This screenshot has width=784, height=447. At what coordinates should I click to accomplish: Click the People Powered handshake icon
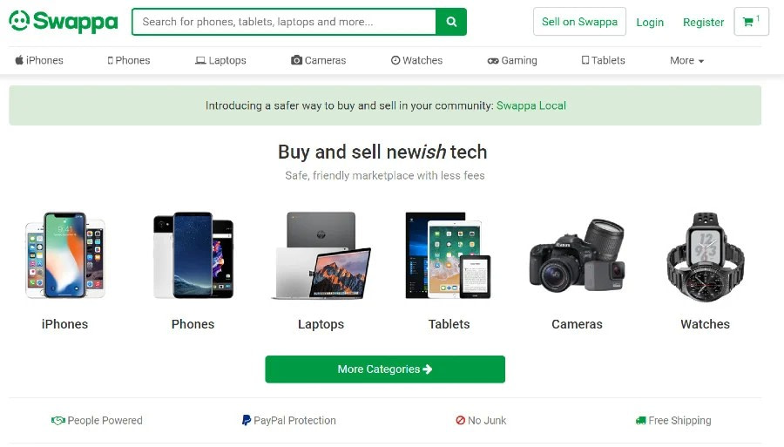[58, 421]
